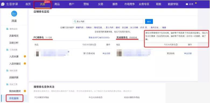Click 单品诊断 for the PC端 ranked product
The image size is (210, 103).
106,53
